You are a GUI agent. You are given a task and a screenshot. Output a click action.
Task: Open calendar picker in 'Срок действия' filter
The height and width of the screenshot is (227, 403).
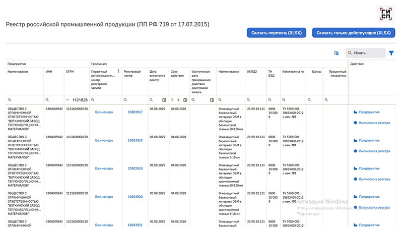pyautogui.click(x=185, y=100)
